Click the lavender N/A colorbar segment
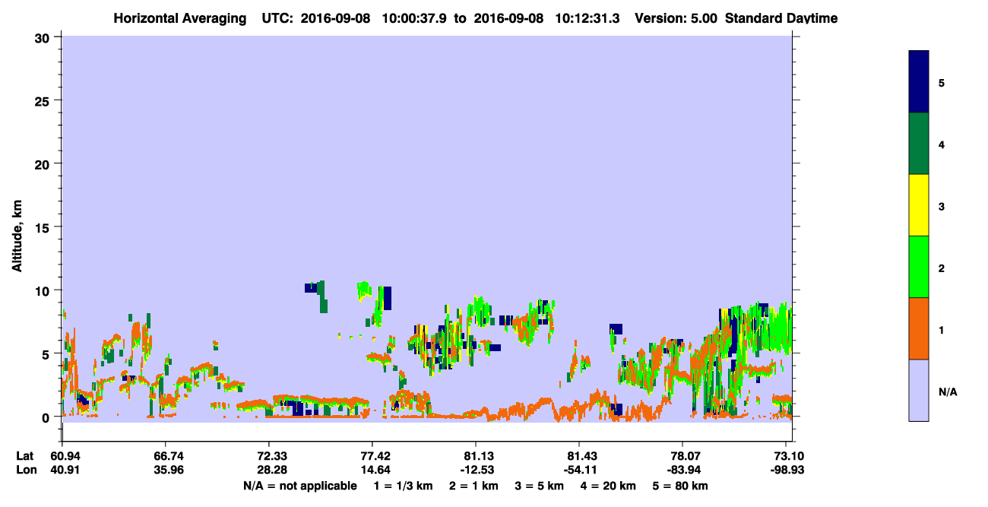The image size is (988, 507). 918,390
